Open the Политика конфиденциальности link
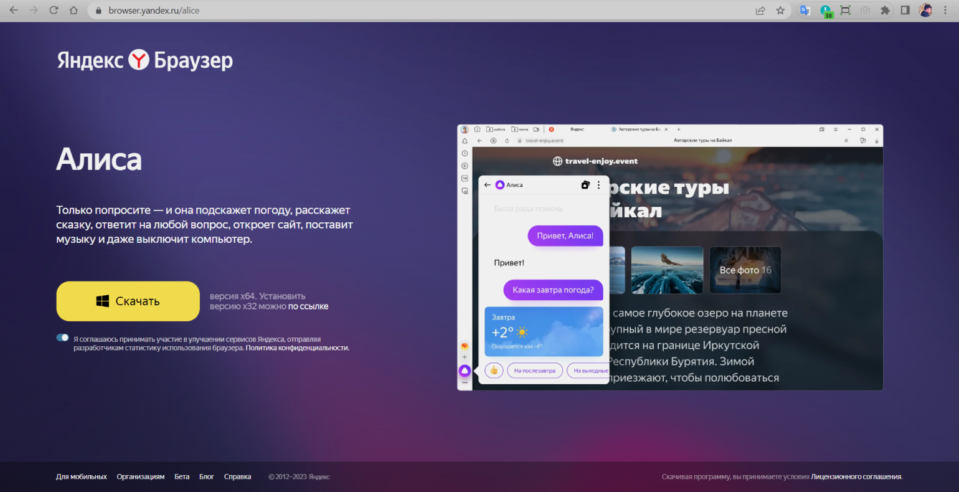Image resolution: width=959 pixels, height=492 pixels. 297,348
